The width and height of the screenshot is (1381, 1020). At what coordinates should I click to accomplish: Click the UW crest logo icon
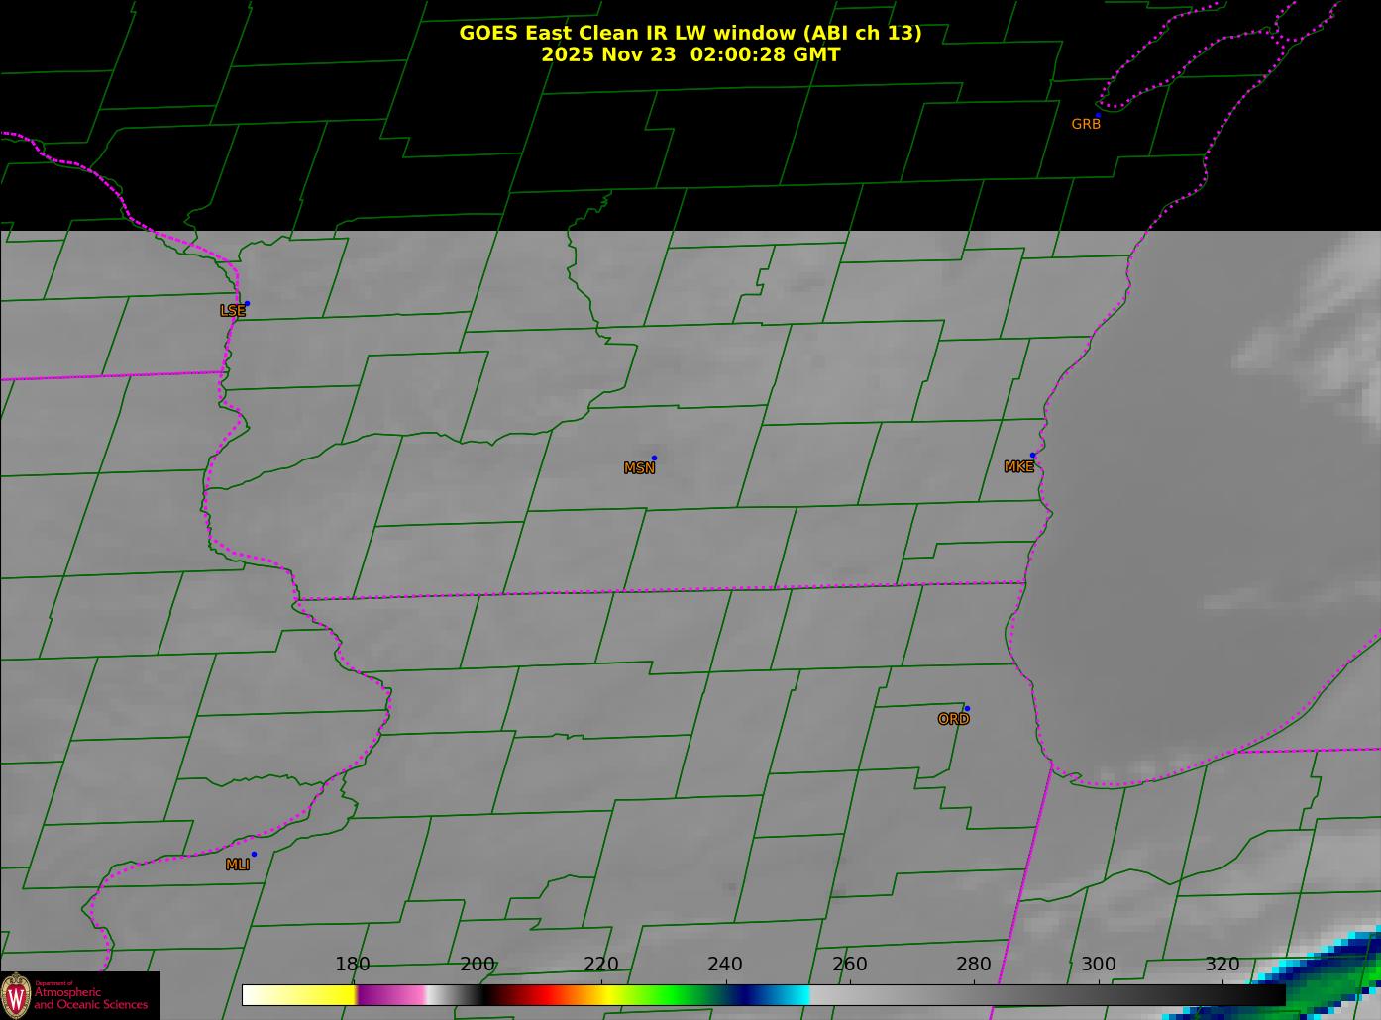(16, 994)
